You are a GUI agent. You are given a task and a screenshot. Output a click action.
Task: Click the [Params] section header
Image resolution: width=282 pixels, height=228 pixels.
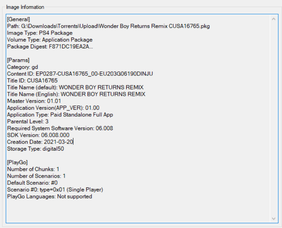(18, 60)
